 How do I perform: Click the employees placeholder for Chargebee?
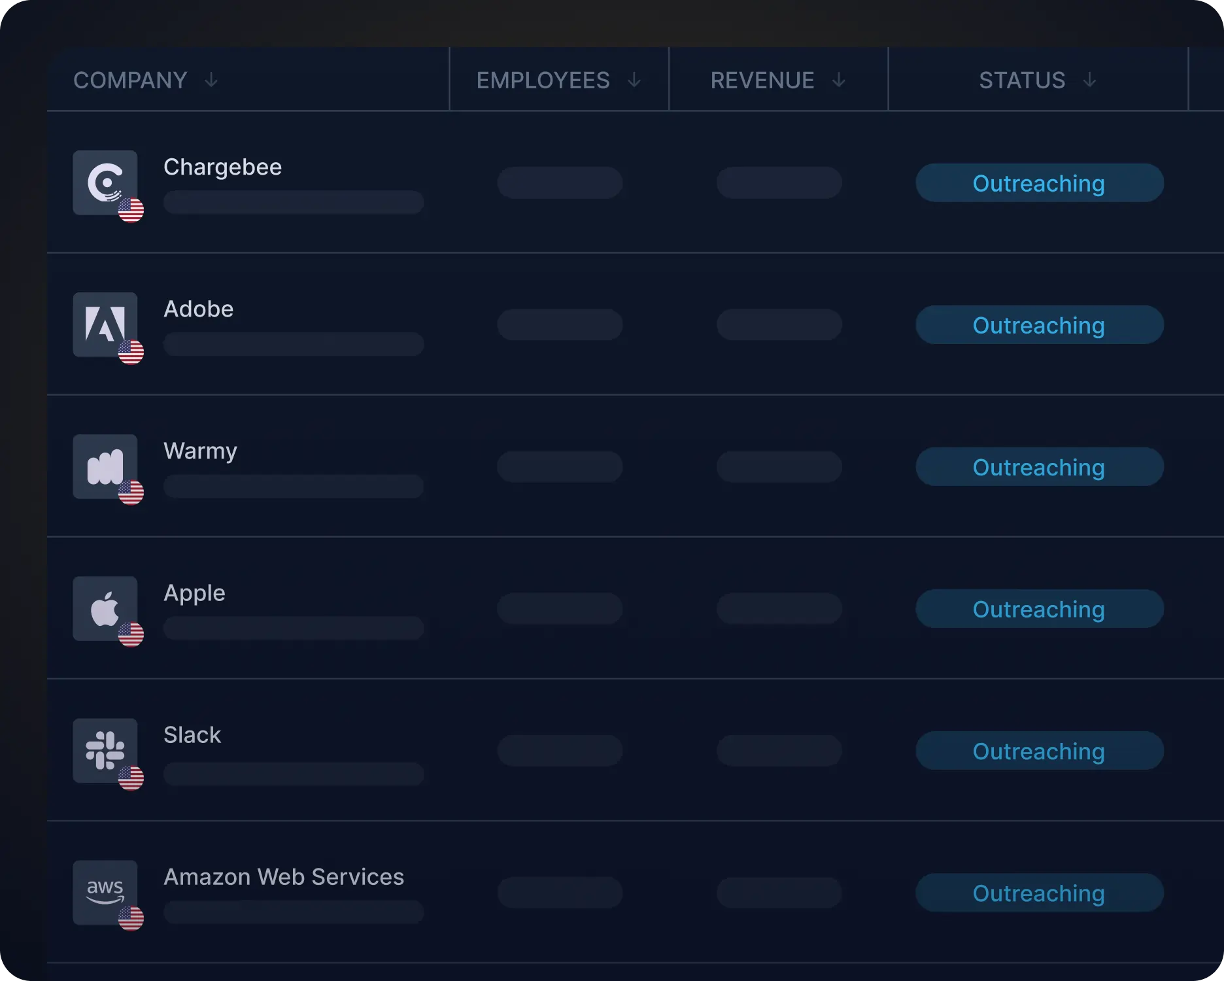click(x=560, y=182)
